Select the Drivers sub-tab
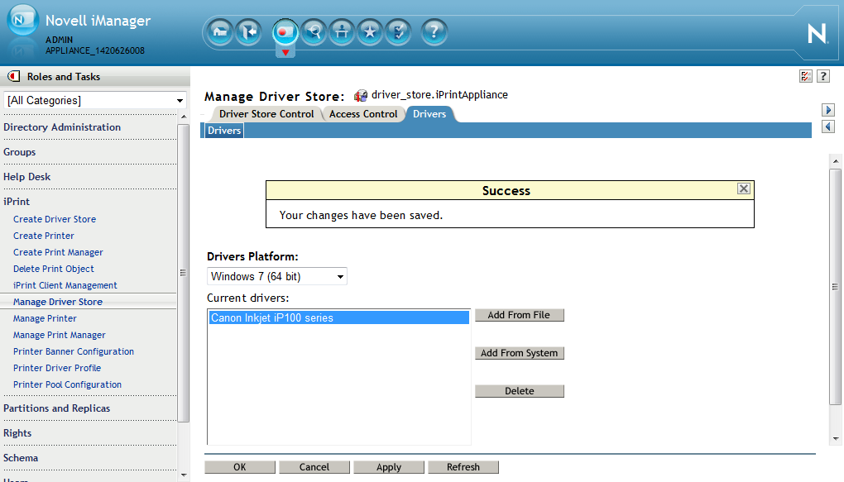The image size is (844, 482). [224, 131]
